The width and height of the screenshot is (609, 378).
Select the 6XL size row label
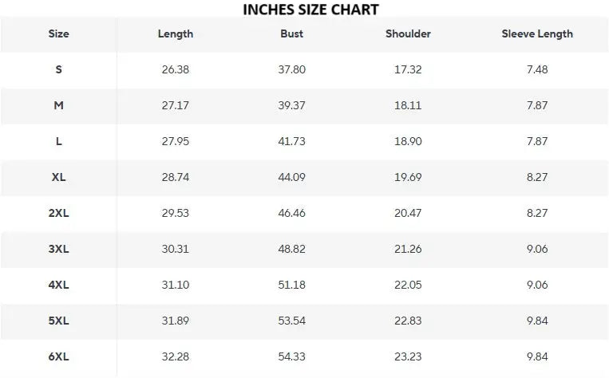58,356
